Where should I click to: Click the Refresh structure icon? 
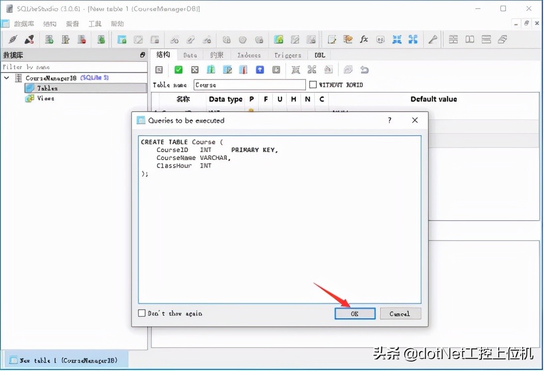(x=159, y=70)
